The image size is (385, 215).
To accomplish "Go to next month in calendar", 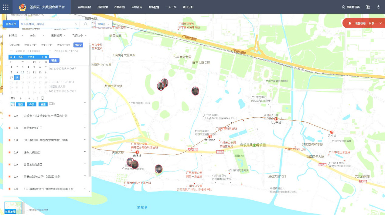I will (x=43, y=57).
